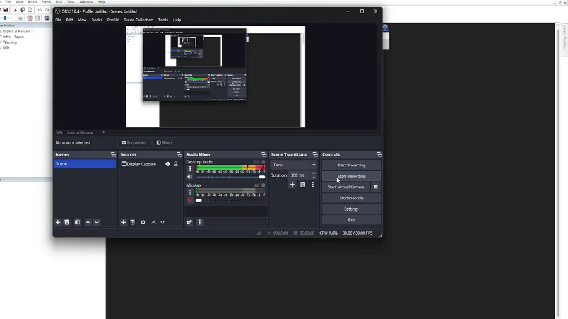The width and height of the screenshot is (568, 319).
Task: Open source Properties button in the source toolbar
Action: pos(134,142)
